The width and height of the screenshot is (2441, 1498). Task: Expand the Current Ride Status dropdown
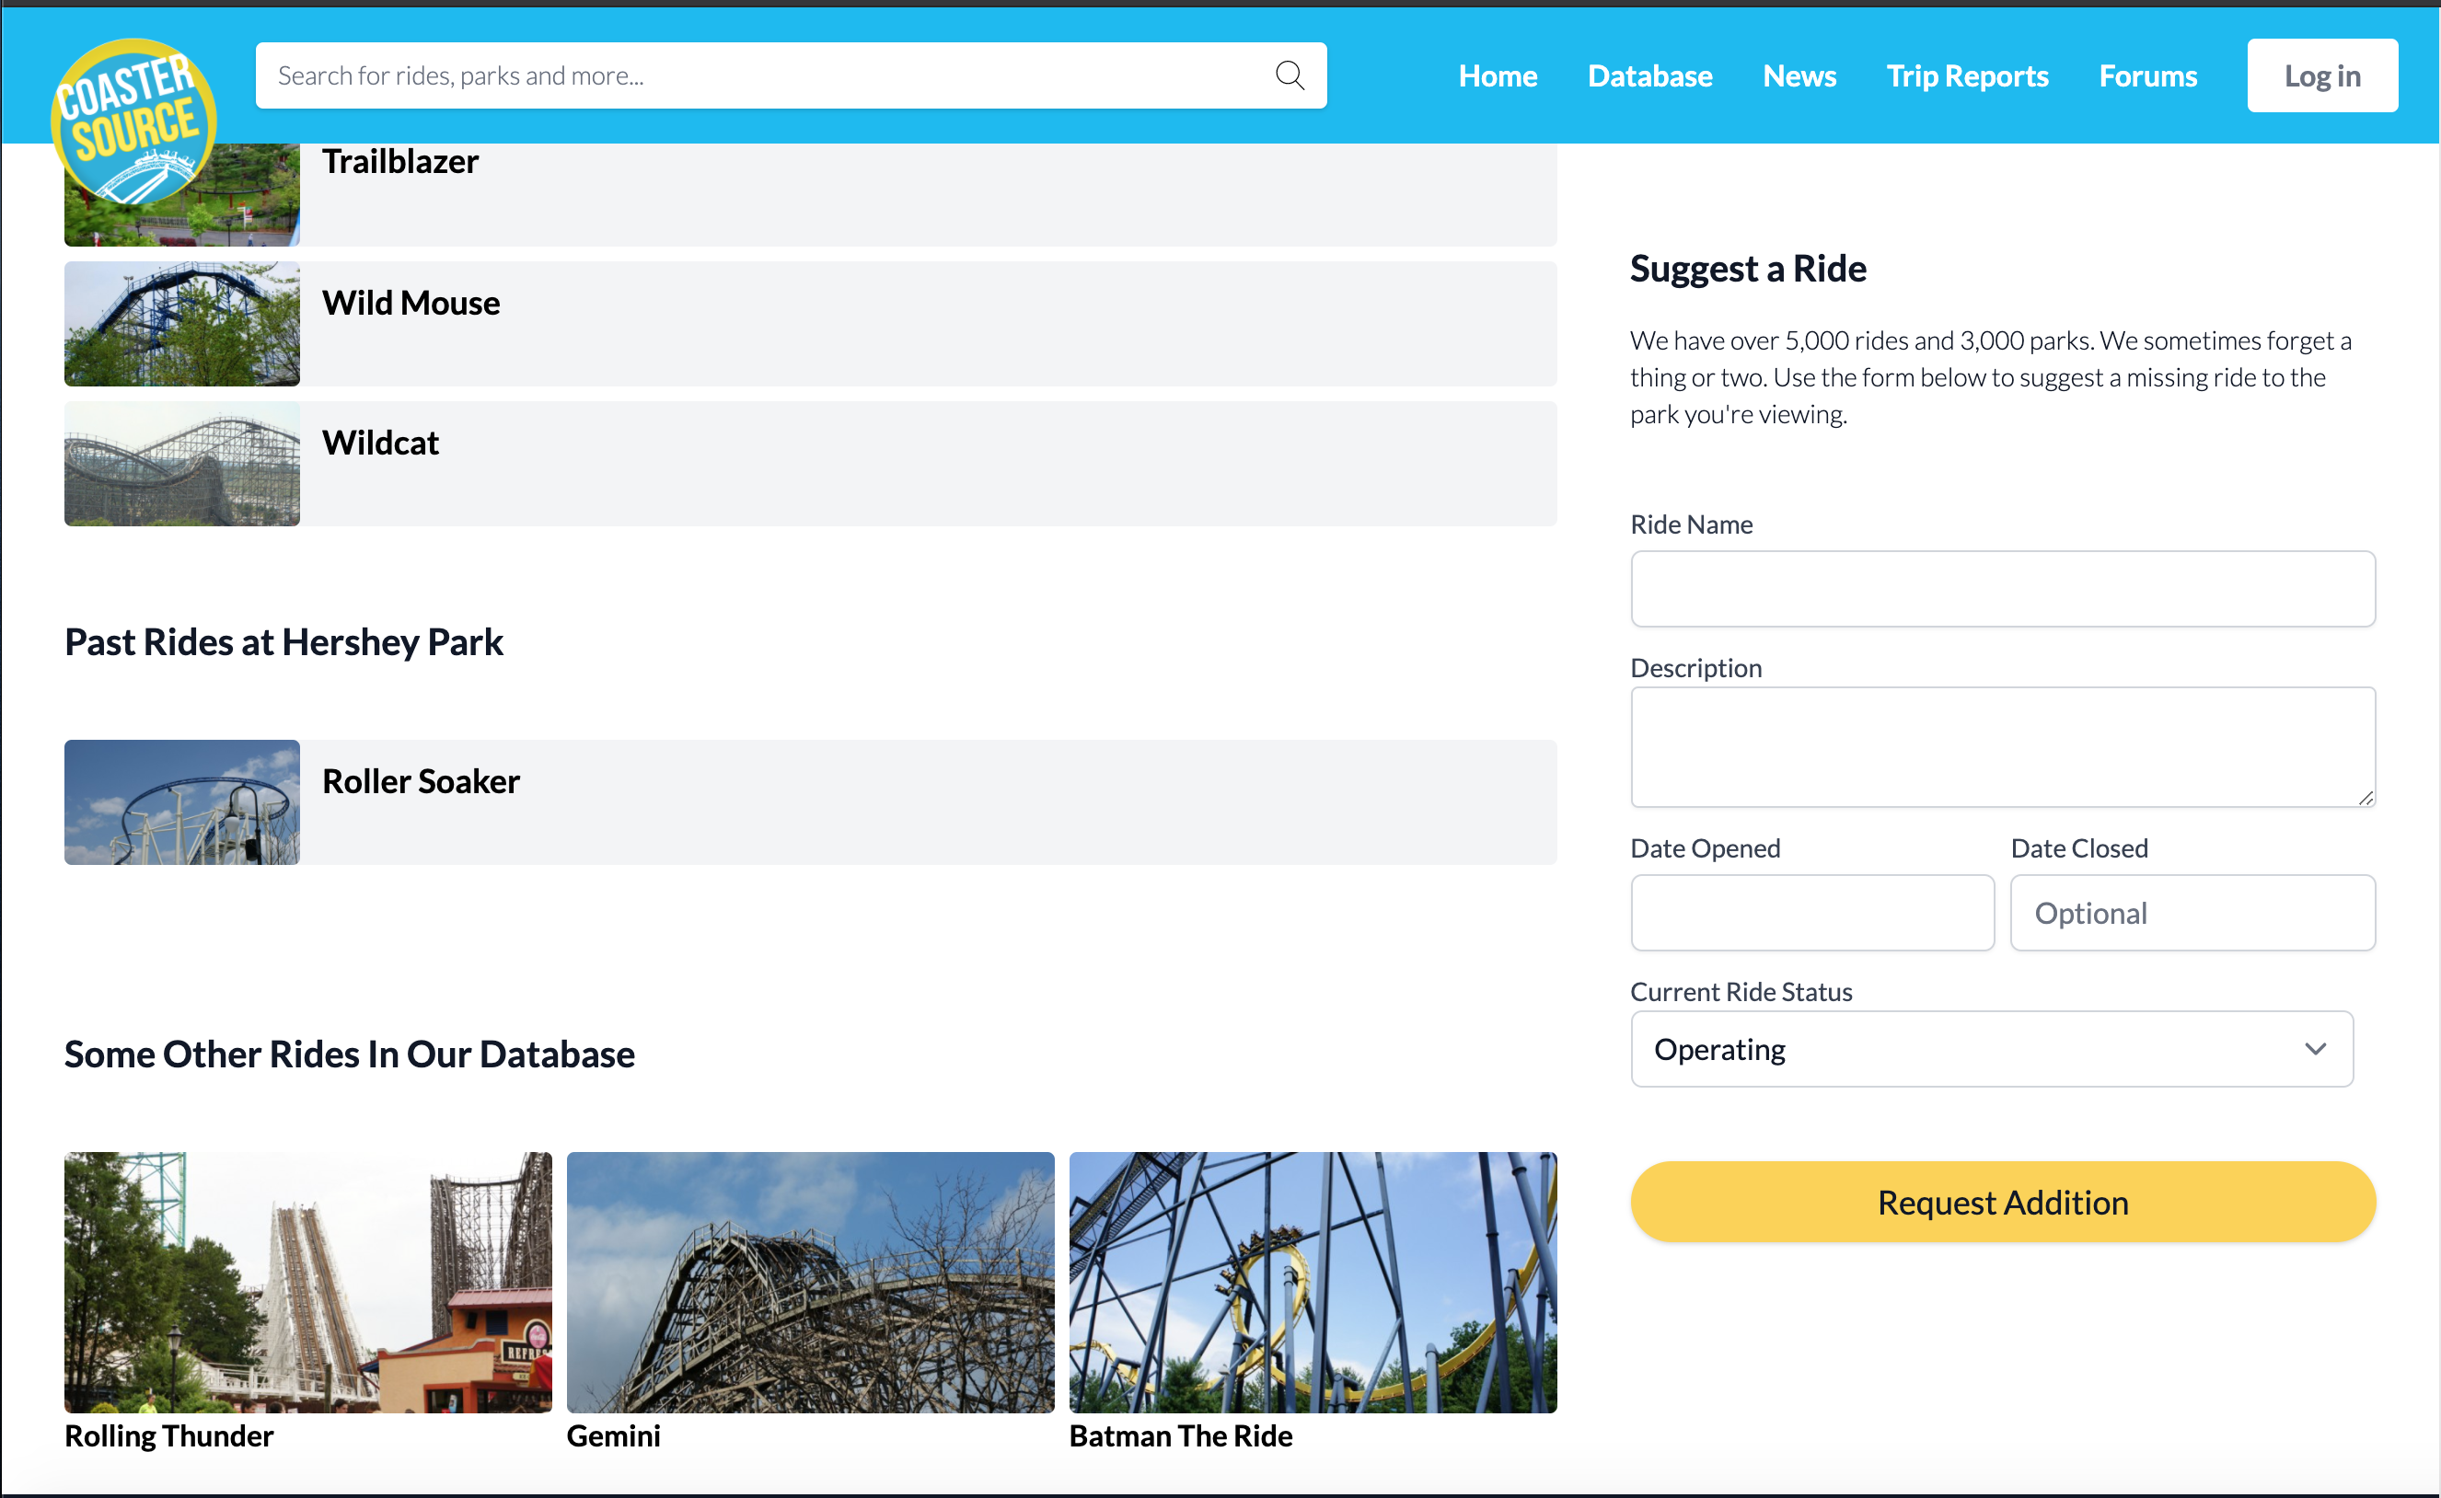pos(1991,1049)
